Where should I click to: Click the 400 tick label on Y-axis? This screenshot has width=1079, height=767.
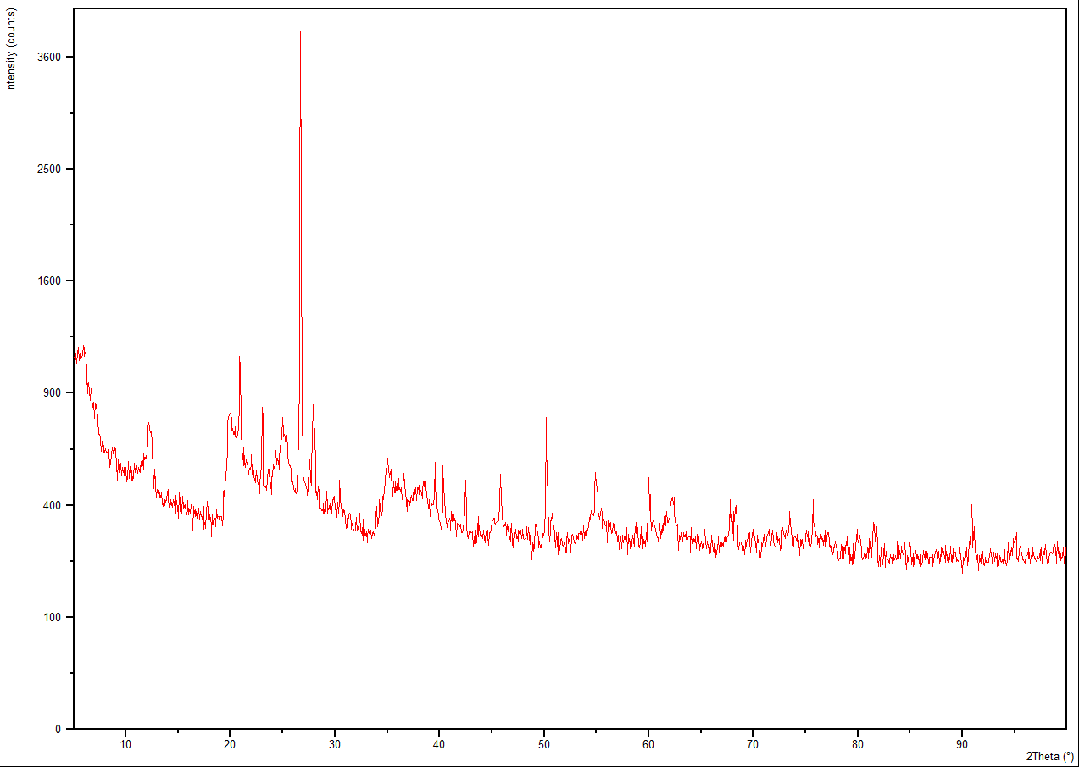[55, 505]
